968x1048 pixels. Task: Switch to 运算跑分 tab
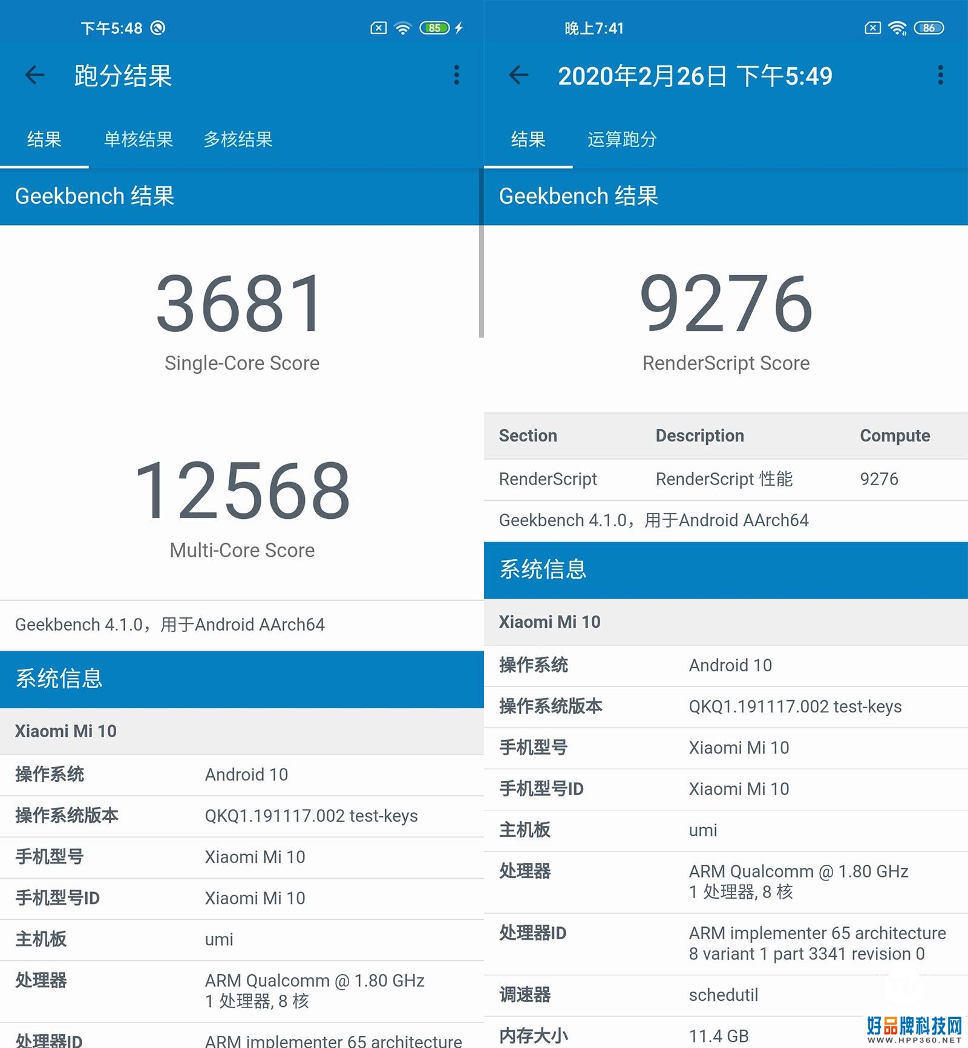[622, 139]
